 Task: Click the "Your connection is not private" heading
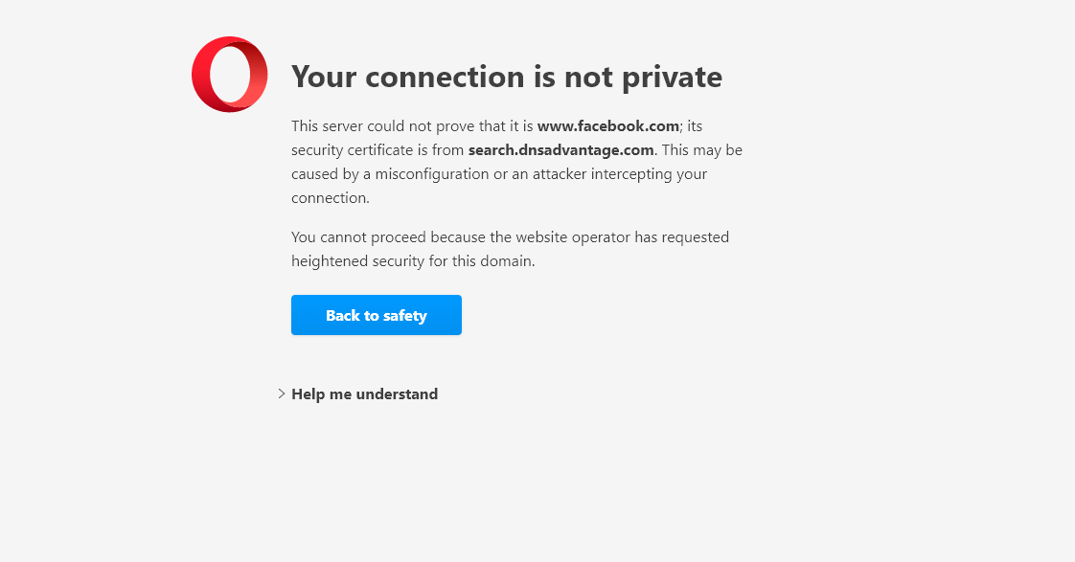[506, 77]
